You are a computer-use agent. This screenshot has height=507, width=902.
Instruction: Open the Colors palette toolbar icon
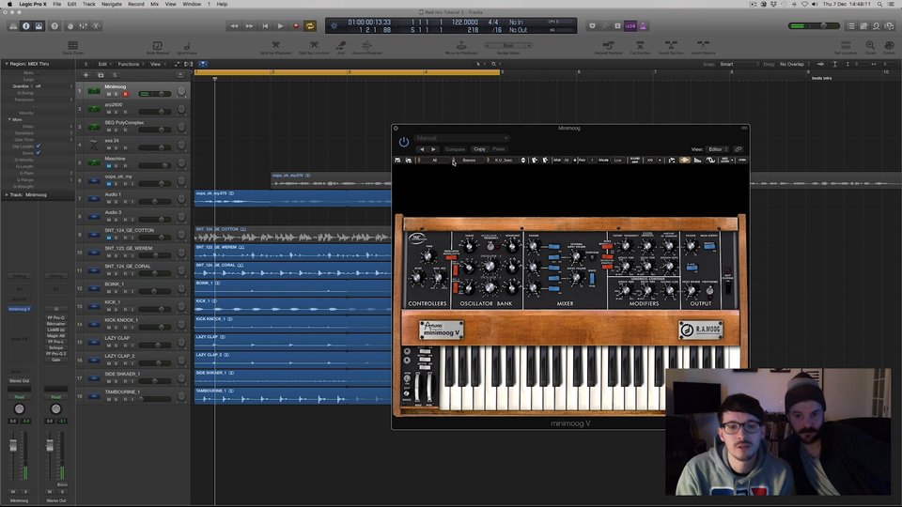tap(889, 45)
